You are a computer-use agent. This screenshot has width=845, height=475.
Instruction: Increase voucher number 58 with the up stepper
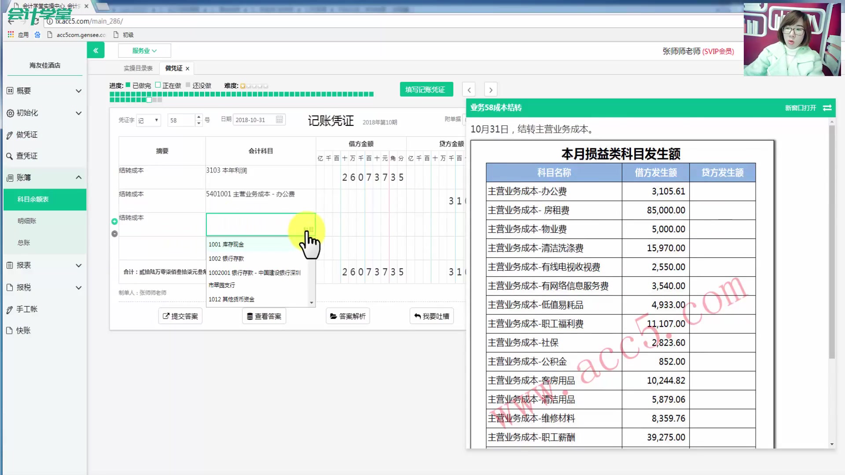tap(198, 117)
